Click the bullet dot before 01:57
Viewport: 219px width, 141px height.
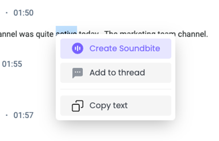pyautogui.click(x=7, y=115)
